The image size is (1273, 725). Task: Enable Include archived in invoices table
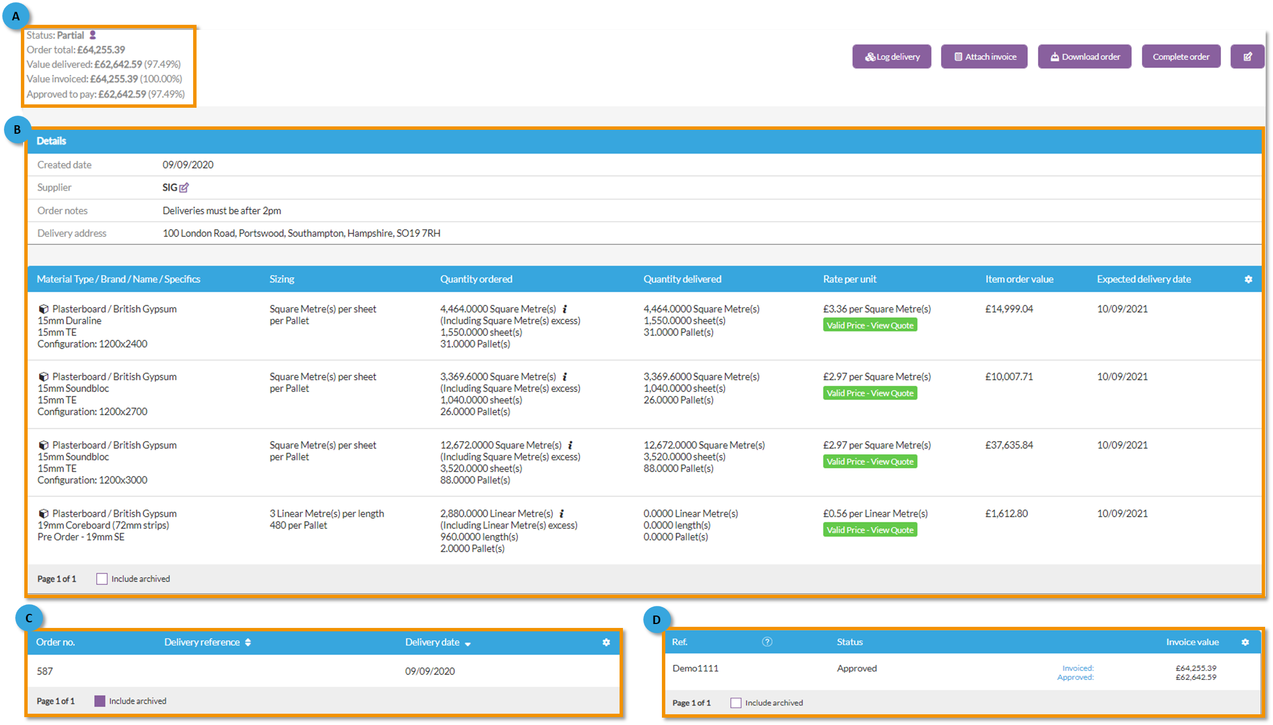(735, 702)
